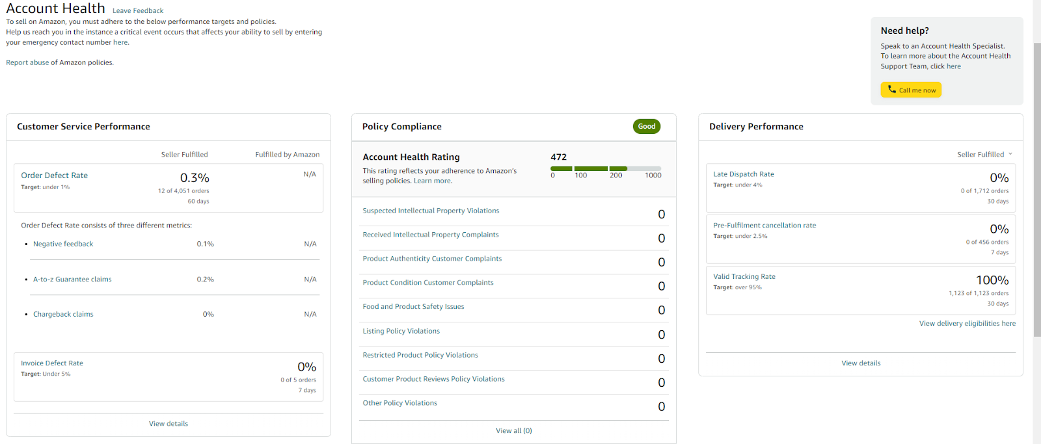The width and height of the screenshot is (1041, 444).
Task: Open Received Intellectual Property Complaints
Action: coord(431,235)
